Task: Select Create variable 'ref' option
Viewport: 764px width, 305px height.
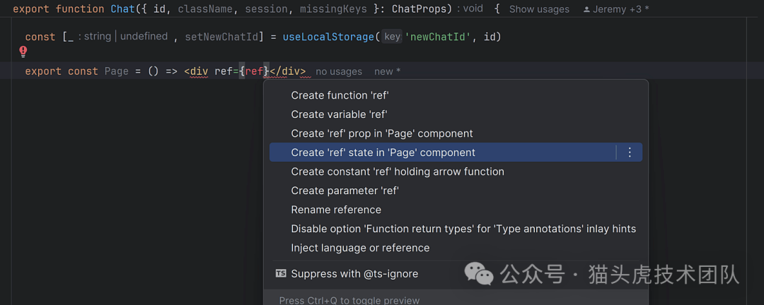Action: point(339,114)
